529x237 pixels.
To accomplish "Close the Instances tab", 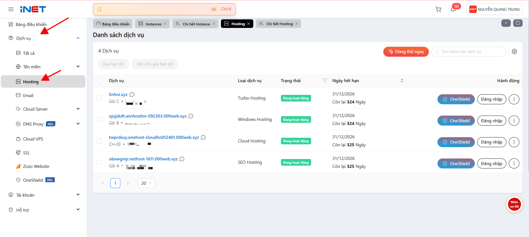I will (x=165, y=24).
